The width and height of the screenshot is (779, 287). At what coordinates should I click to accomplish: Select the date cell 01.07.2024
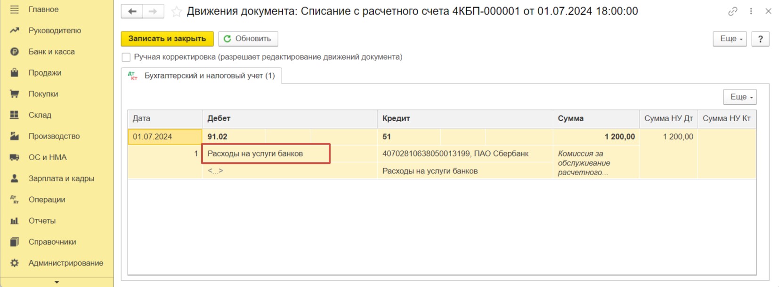pos(165,137)
